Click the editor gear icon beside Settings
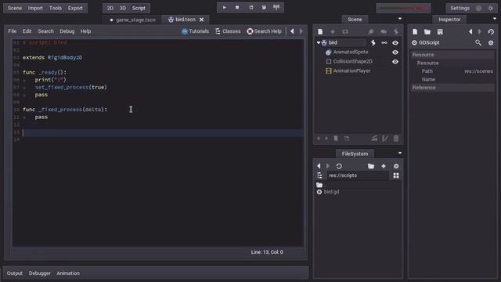Viewport: 501px width, 282px height. click(x=491, y=8)
